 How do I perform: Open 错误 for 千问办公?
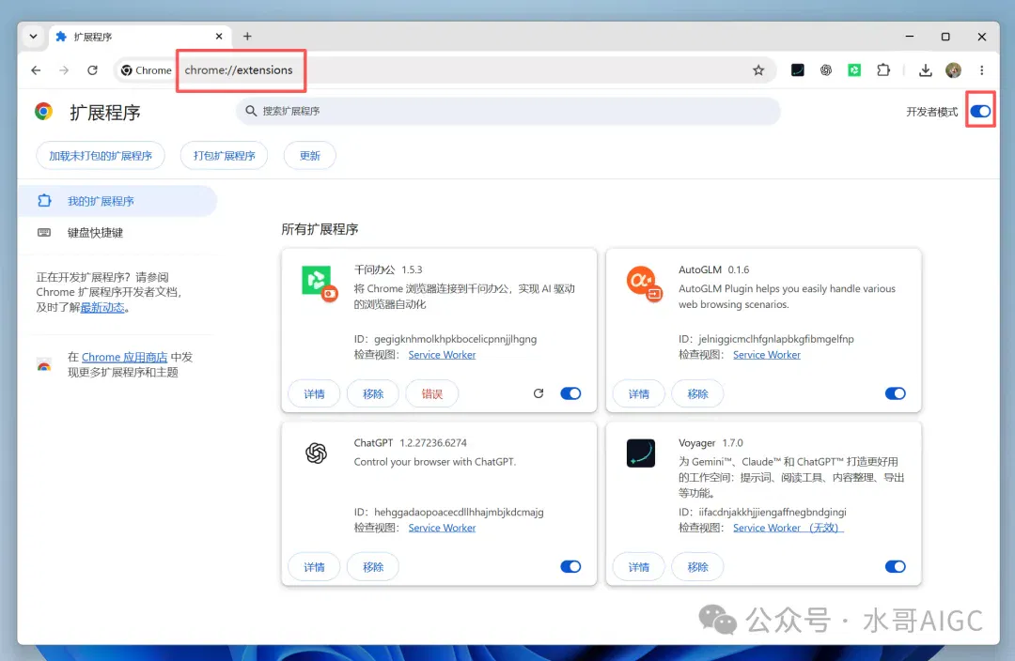coord(431,394)
